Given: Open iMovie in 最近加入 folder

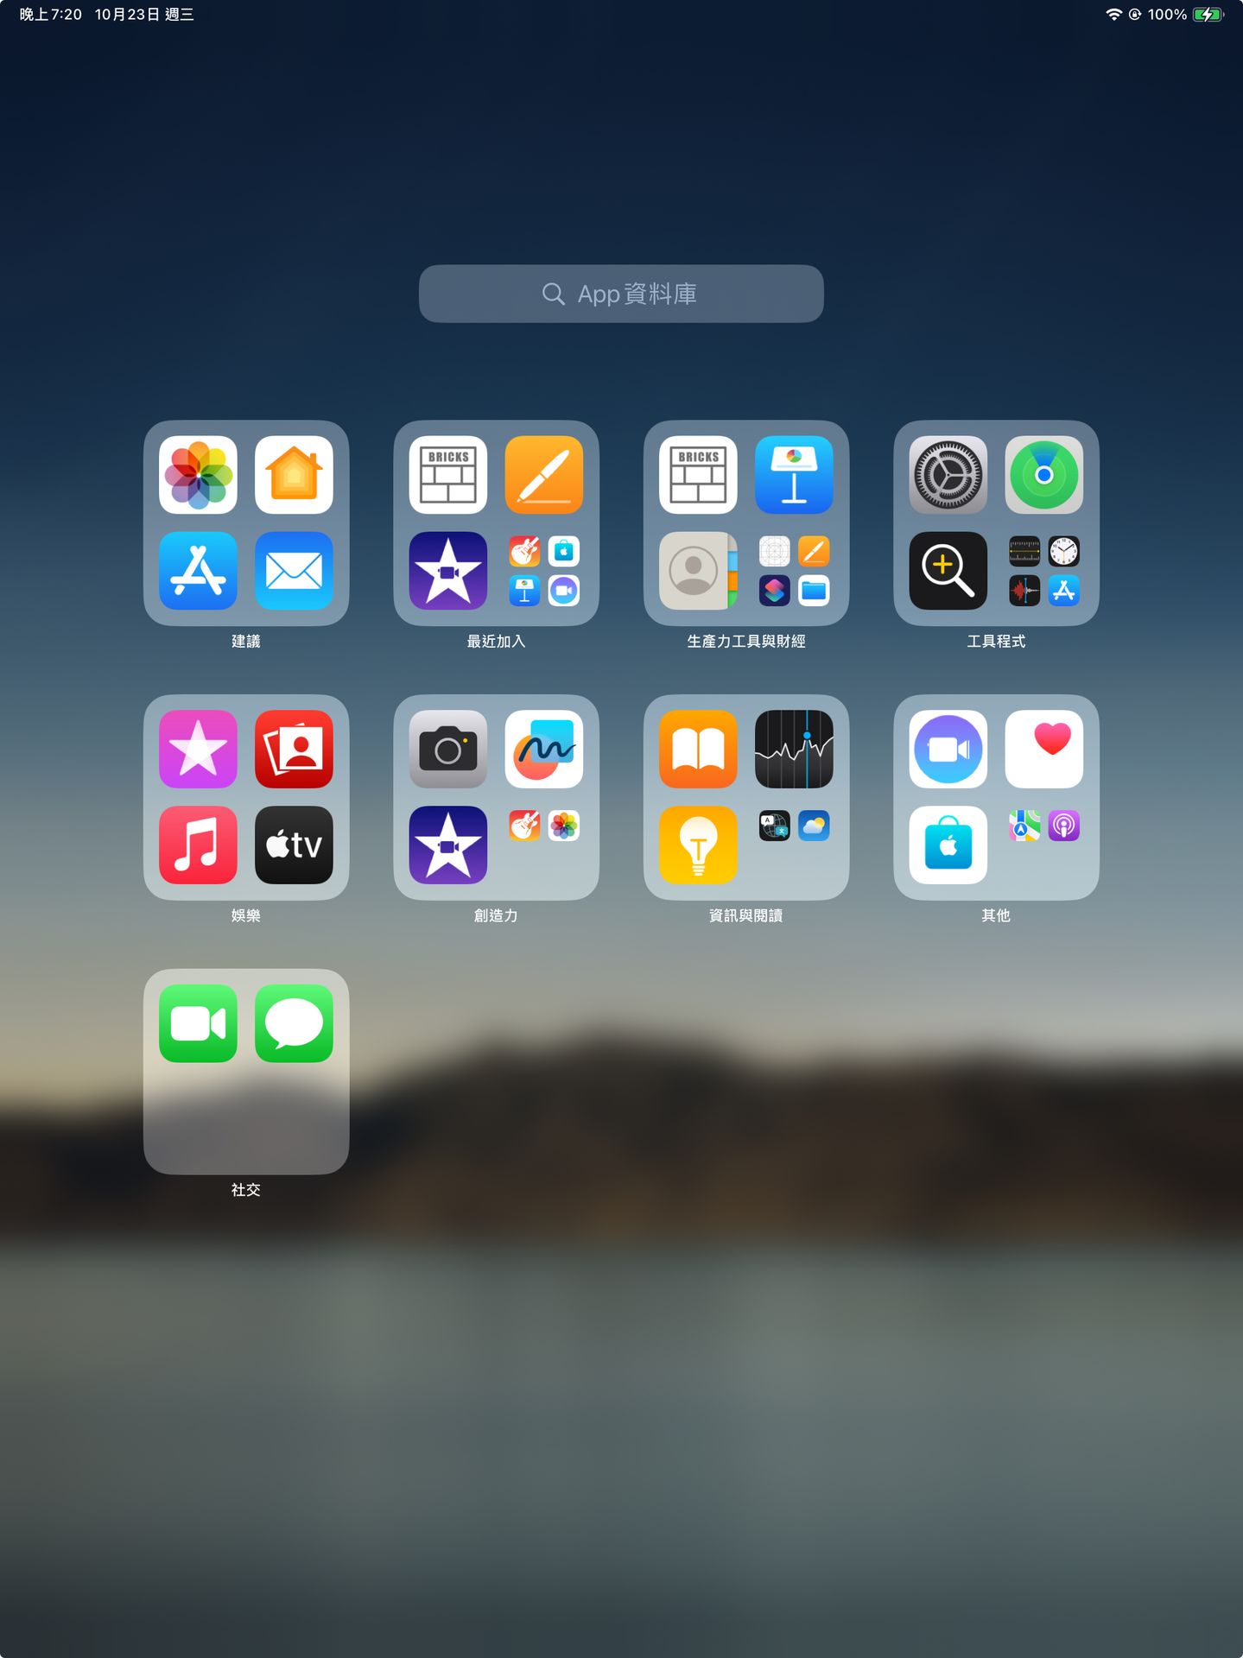Looking at the screenshot, I should pyautogui.click(x=448, y=571).
